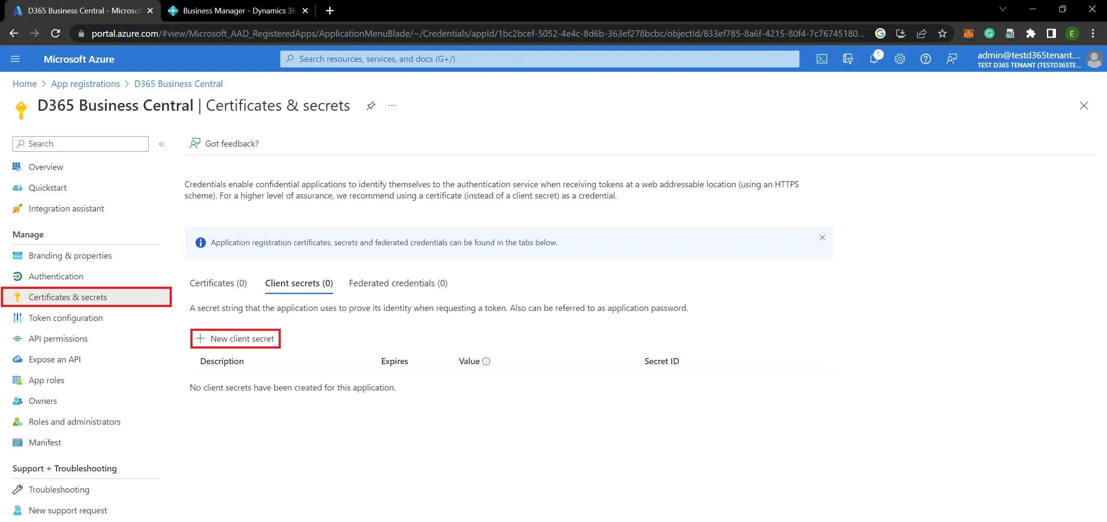The image size is (1107, 522).
Task: Click the Google icon in the address bar
Action: click(x=880, y=33)
